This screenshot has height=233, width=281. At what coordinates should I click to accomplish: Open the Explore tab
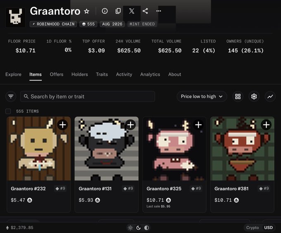(13, 74)
